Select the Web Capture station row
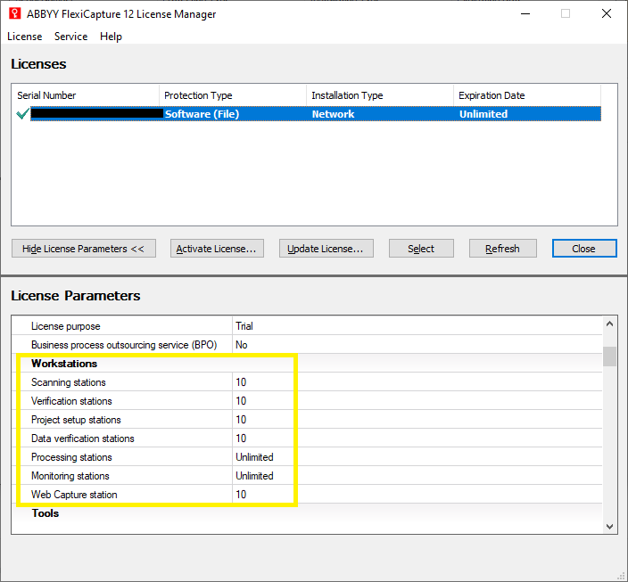The height and width of the screenshot is (582, 628). coord(307,495)
